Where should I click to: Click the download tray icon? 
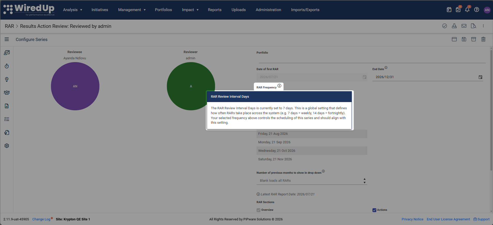point(454,26)
